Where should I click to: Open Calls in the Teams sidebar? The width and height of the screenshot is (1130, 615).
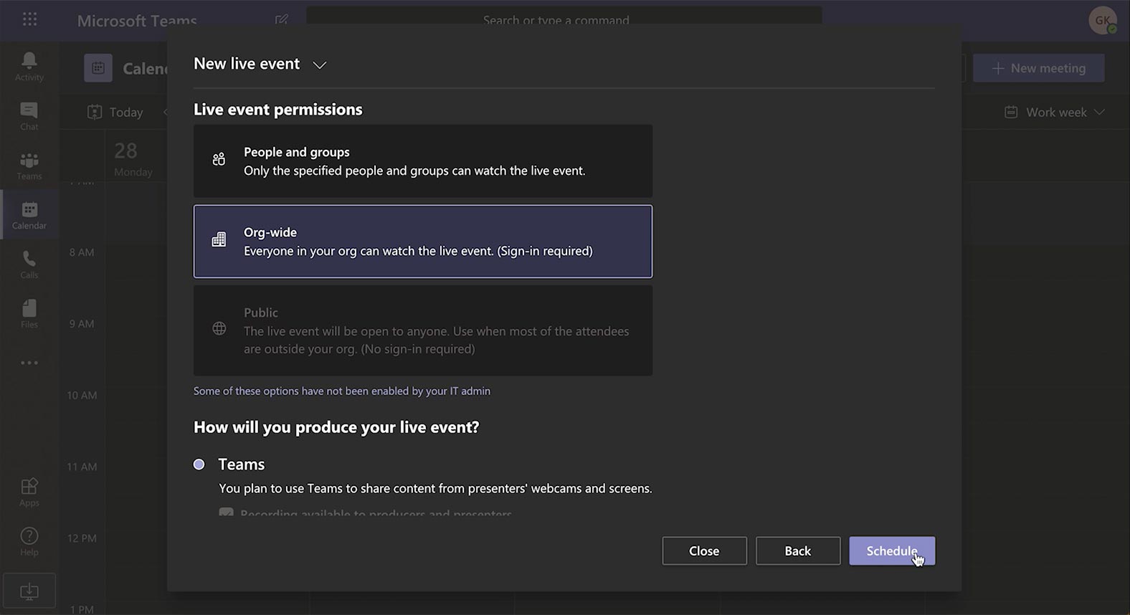pos(29,264)
